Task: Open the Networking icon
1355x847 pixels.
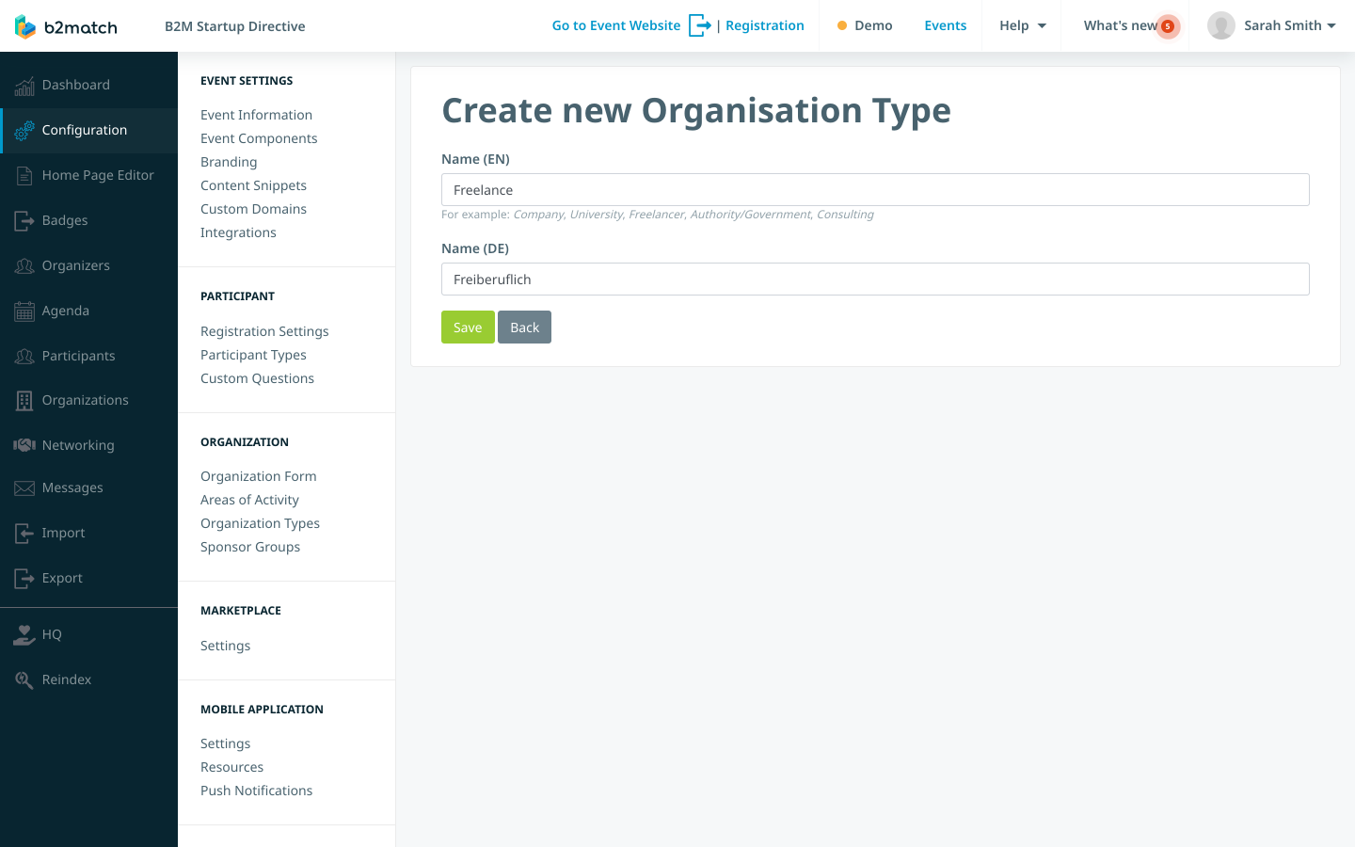Action: [x=24, y=444]
